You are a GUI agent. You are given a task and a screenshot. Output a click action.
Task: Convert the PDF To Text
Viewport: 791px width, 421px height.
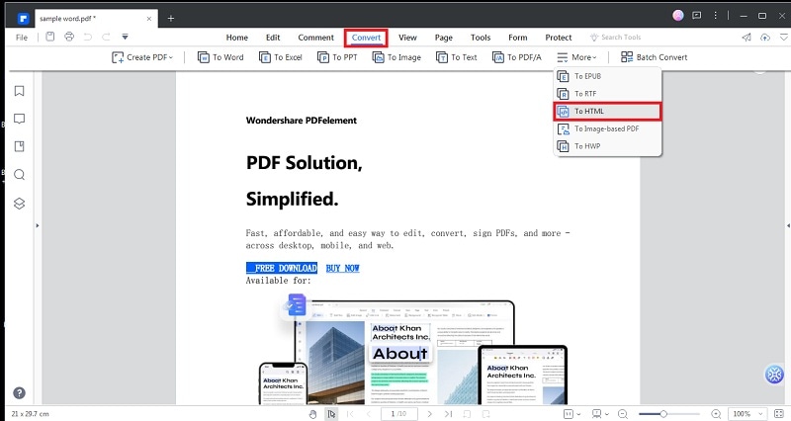(457, 57)
